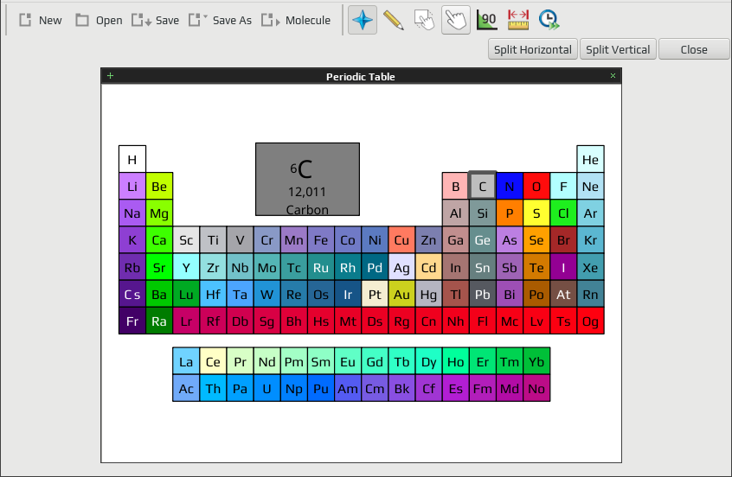Select Neon Ne element cell
Image resolution: width=732 pixels, height=477 pixels.
pos(591,187)
